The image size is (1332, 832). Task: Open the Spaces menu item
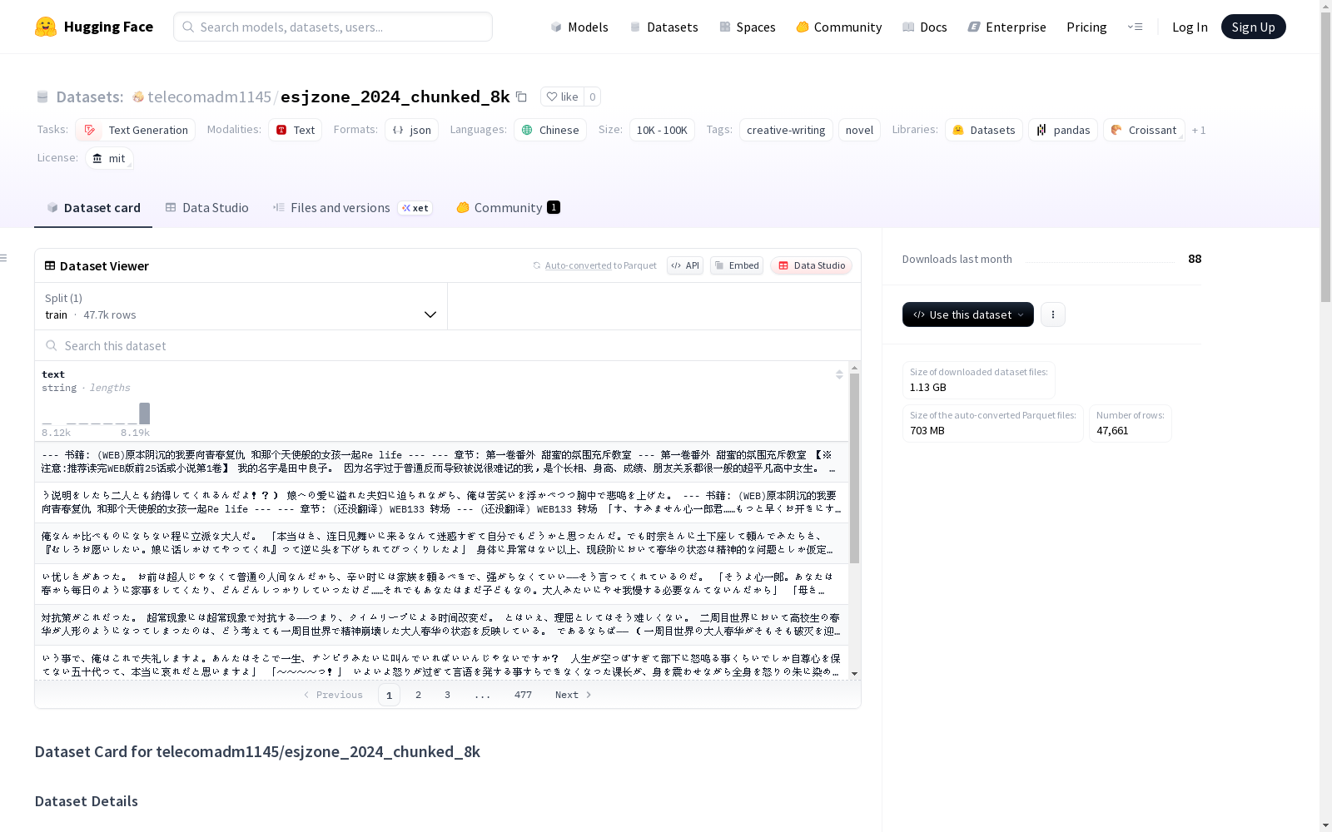pos(747,27)
